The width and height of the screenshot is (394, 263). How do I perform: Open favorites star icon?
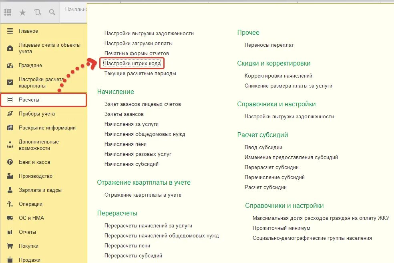pyautogui.click(x=22, y=12)
